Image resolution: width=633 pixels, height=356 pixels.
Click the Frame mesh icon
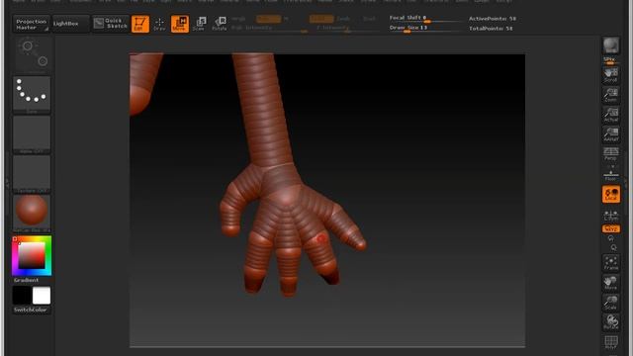(611, 263)
